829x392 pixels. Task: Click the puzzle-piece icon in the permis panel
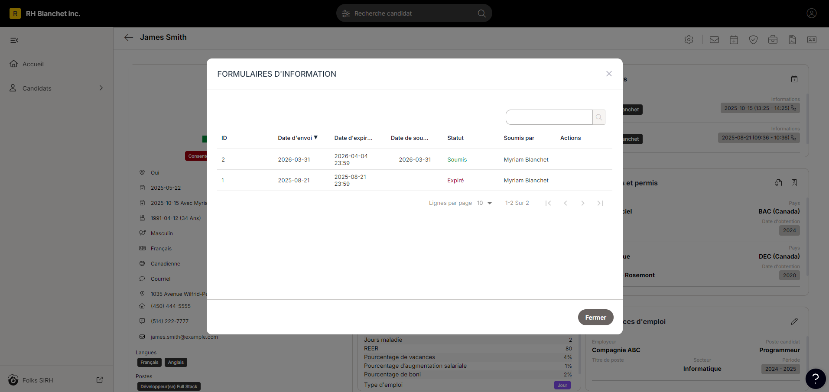pos(779,183)
